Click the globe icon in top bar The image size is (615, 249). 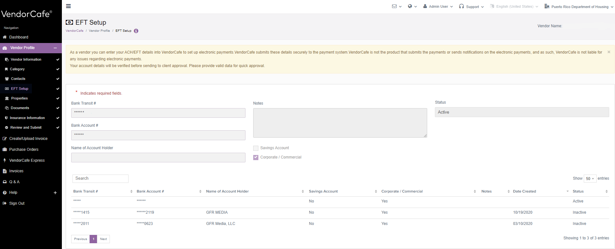coord(410,6)
